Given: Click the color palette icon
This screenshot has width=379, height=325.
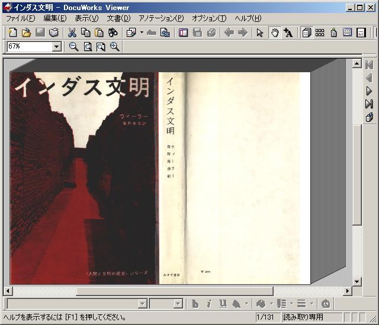Looking at the screenshot, I should coord(261,304).
